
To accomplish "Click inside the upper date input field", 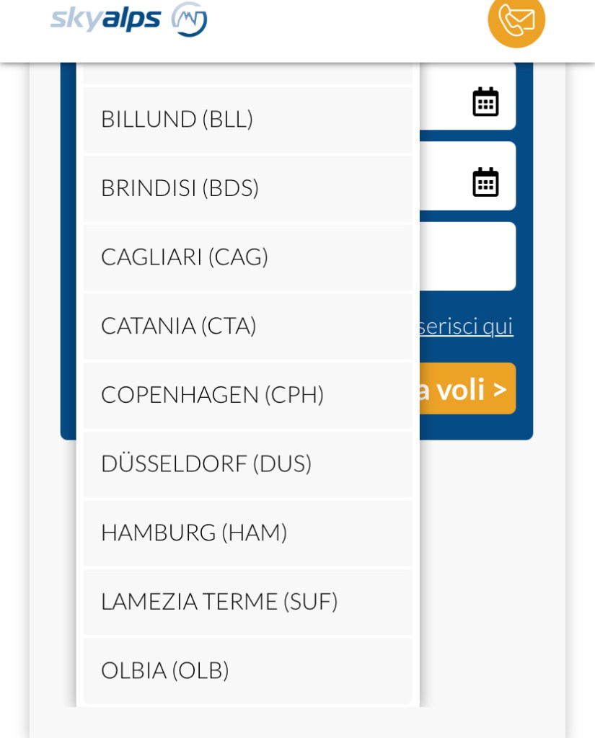I will (x=444, y=102).
